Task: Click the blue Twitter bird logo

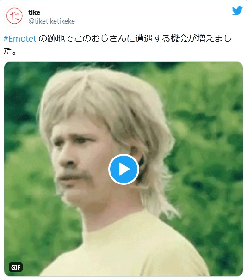Action: tap(237, 11)
